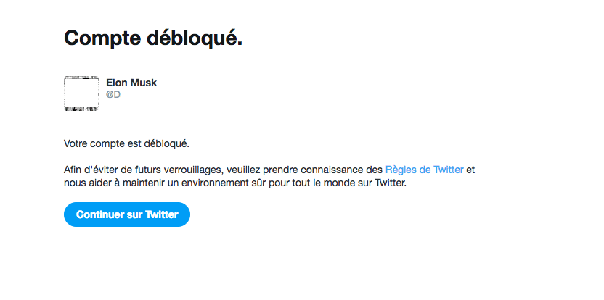The height and width of the screenshot is (300, 604).
Task: Click the "Continuer sur Twitter" button
Action: pyautogui.click(x=127, y=214)
